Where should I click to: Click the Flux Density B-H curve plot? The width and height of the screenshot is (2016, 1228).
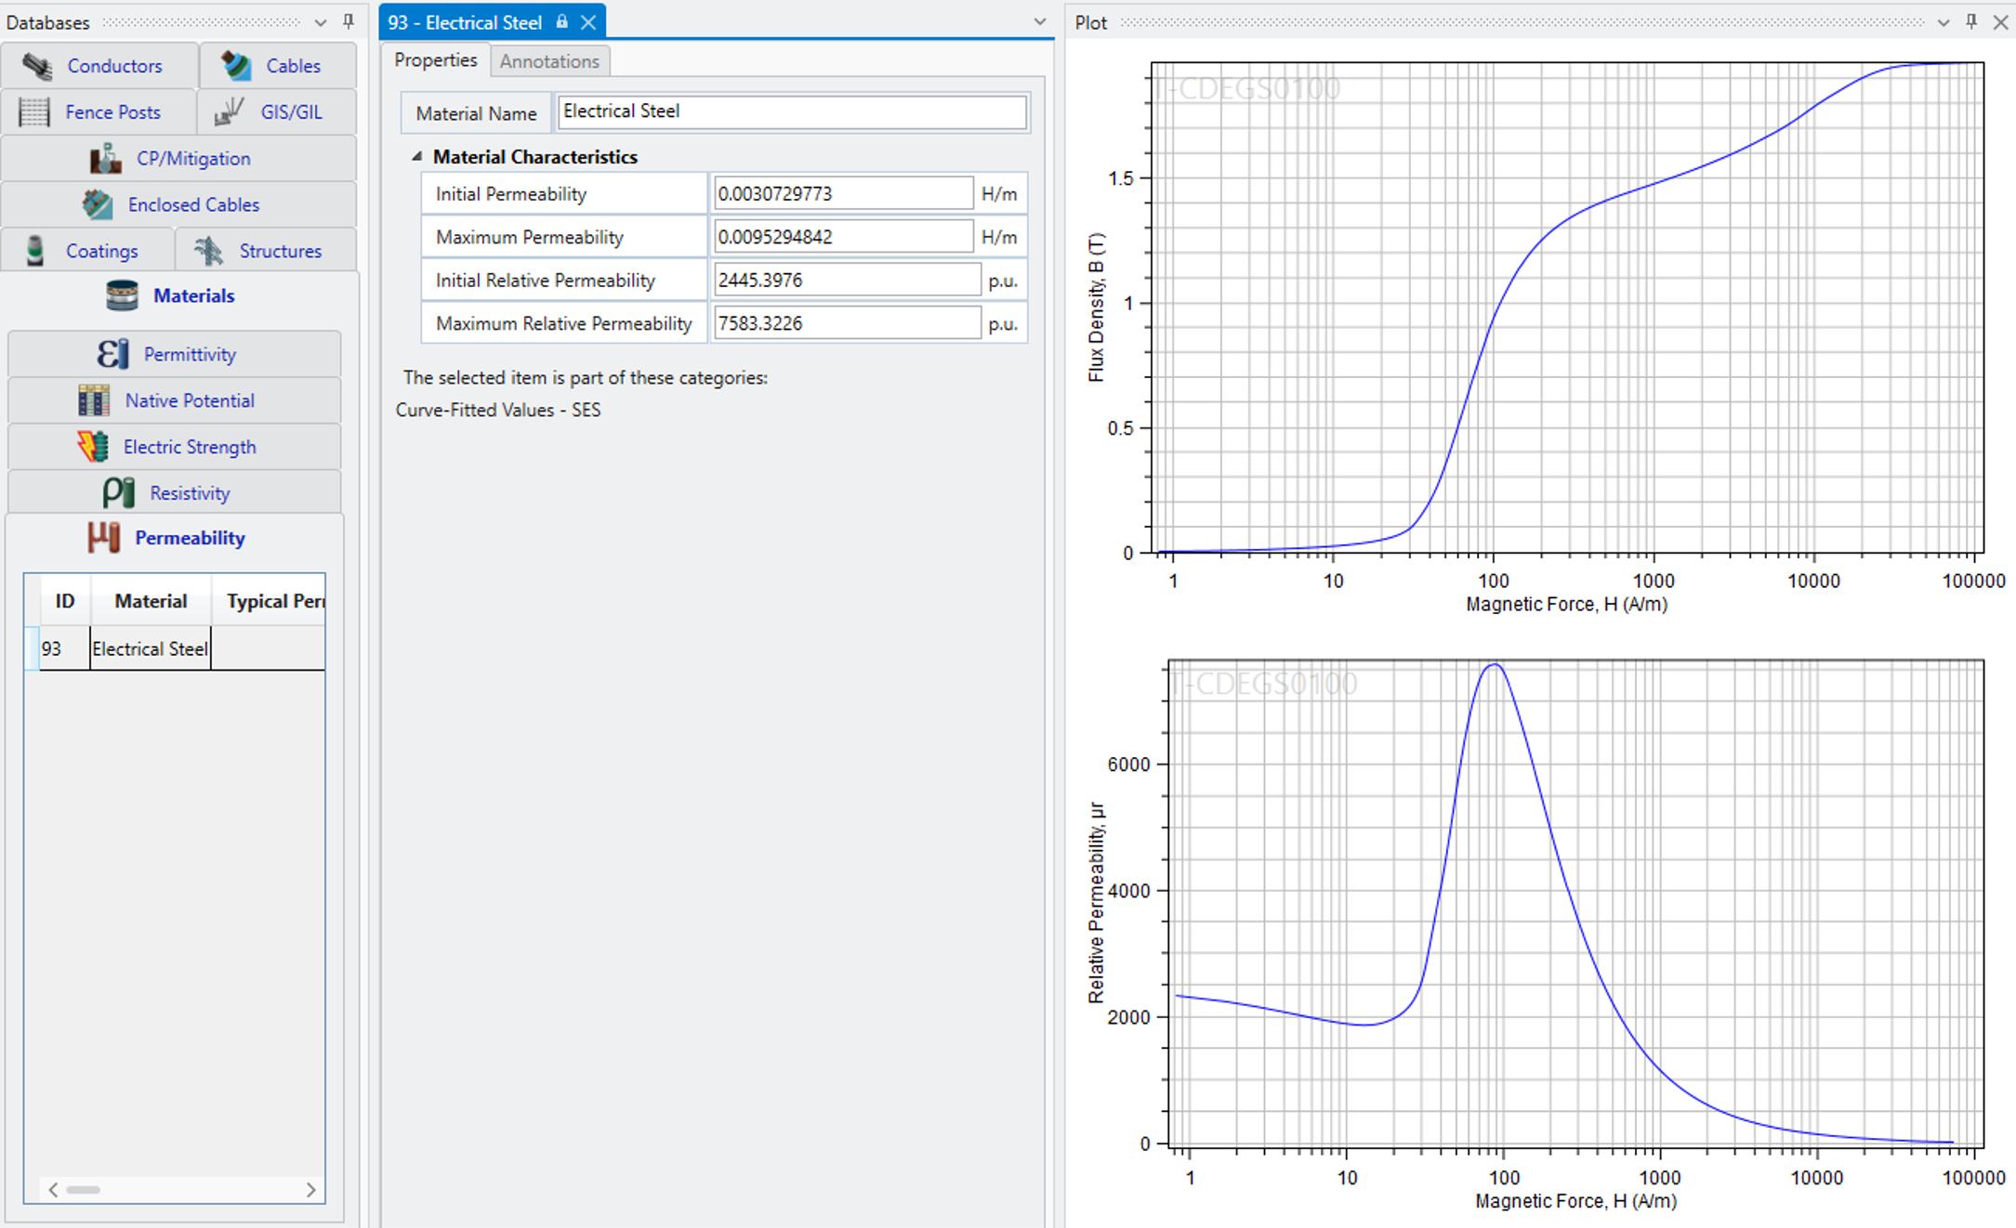(1567, 307)
